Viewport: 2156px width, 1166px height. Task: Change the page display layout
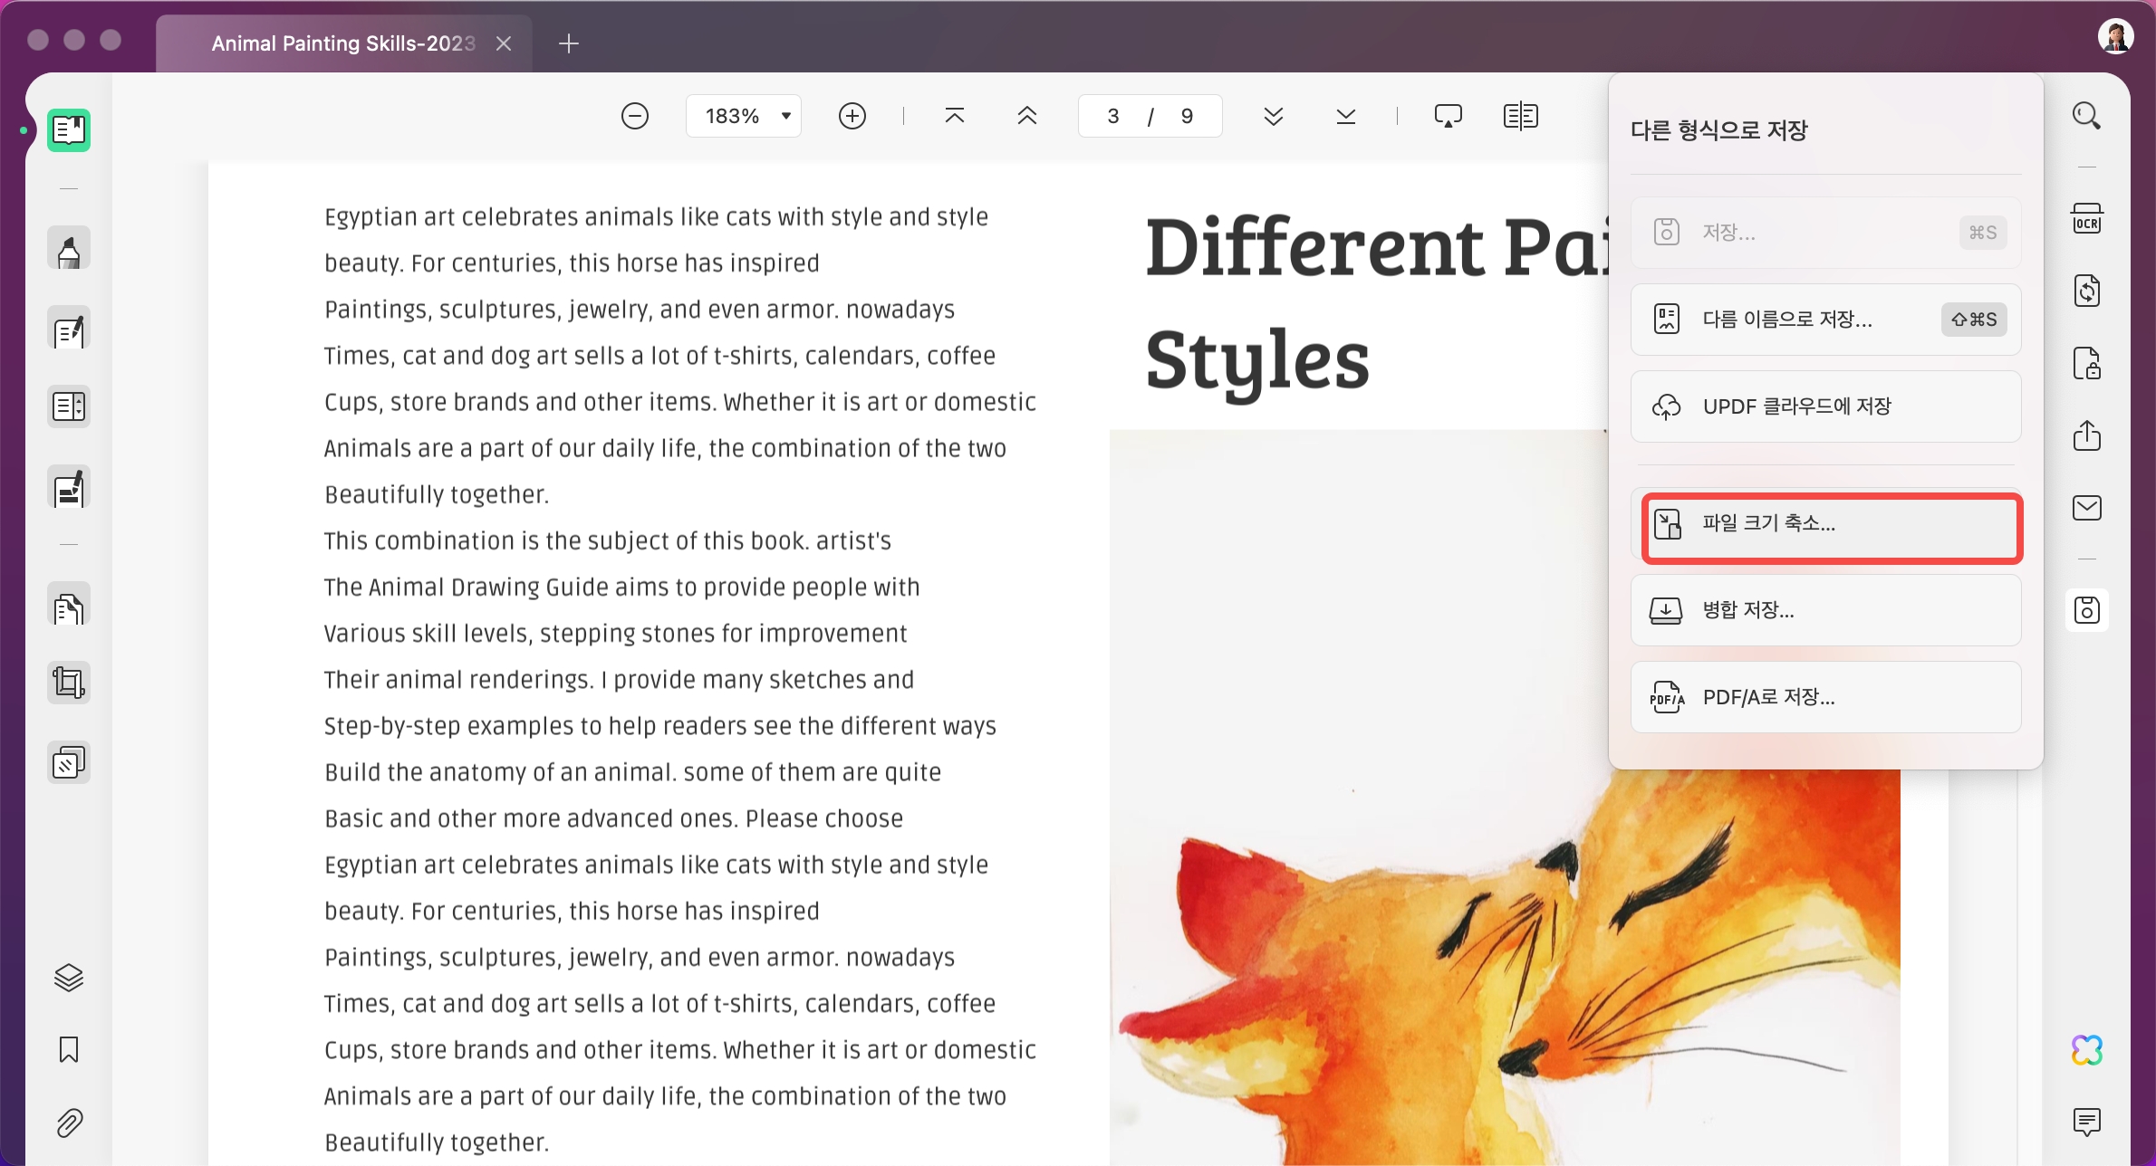pyautogui.click(x=1521, y=116)
